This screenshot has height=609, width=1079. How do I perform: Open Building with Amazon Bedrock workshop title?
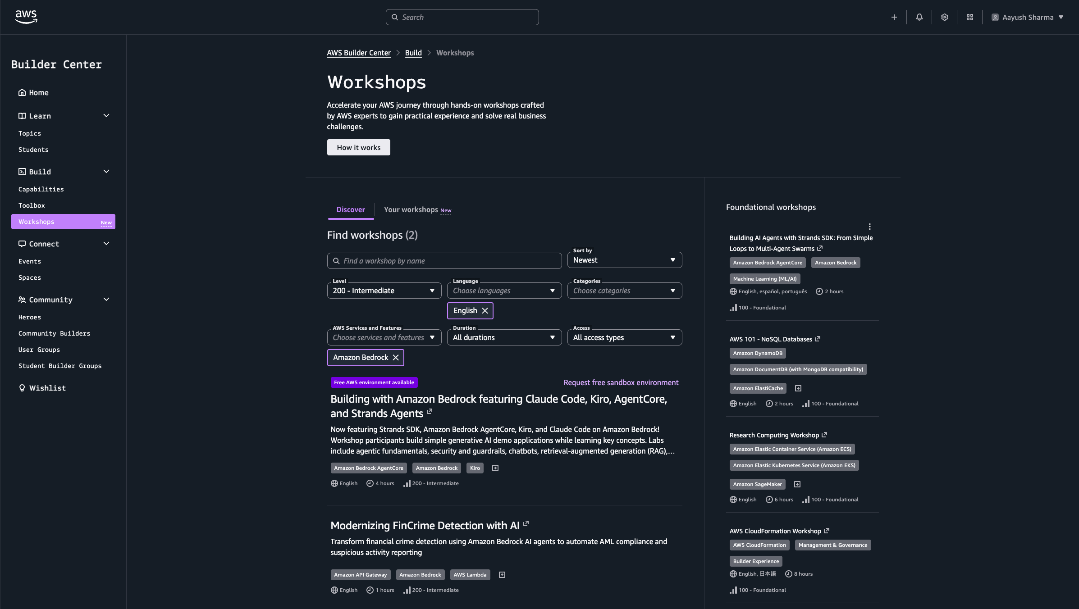point(498,406)
